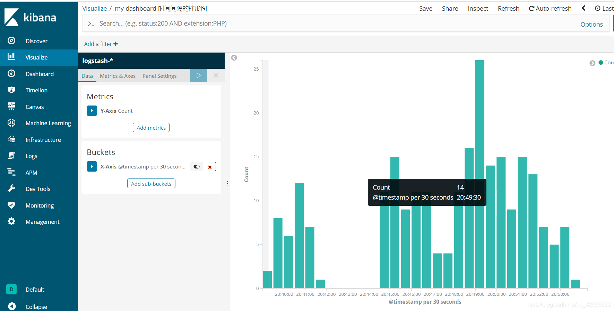This screenshot has width=614, height=311.
Task: Click the Visualize breadcrumb link
Action: [95, 8]
